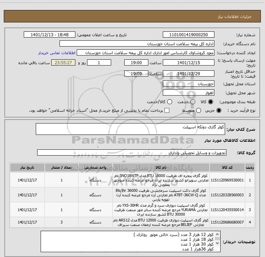The image size is (265, 257).
Task: Click item code 1151120969530001
Action: (x=227, y=180)
